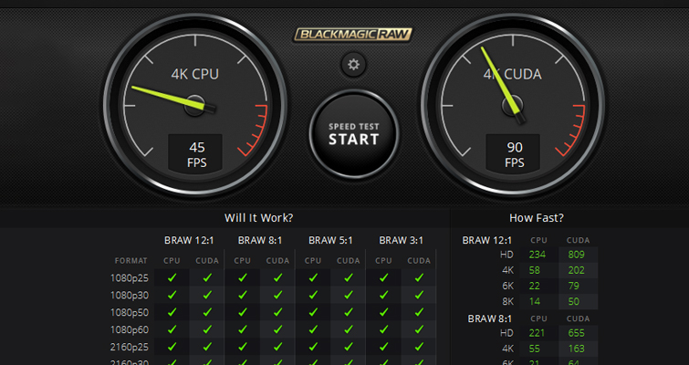Select the 4K CUDA gauge needle
Screen dimensions: 689x365
(503, 82)
